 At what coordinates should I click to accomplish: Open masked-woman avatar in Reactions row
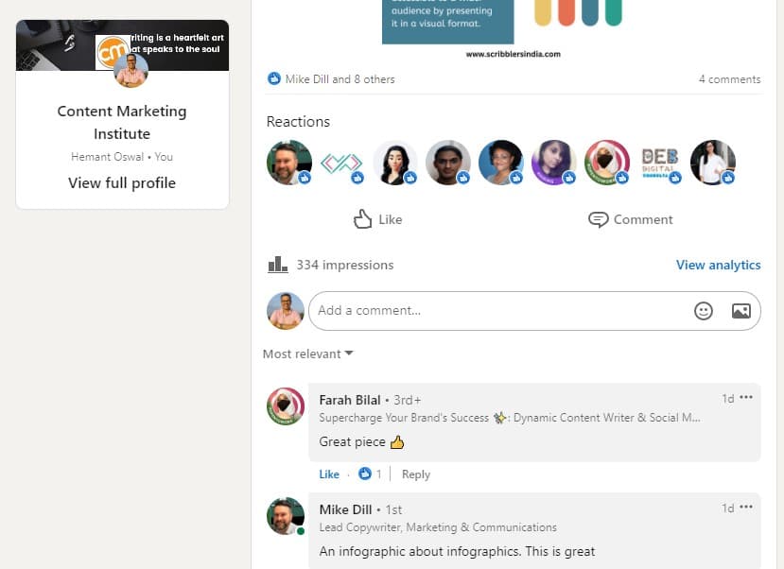[607, 163]
